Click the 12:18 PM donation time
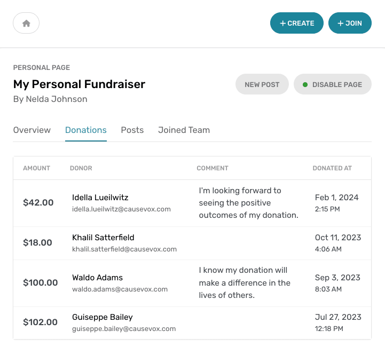The width and height of the screenshot is (385, 354). pyautogui.click(x=329, y=329)
